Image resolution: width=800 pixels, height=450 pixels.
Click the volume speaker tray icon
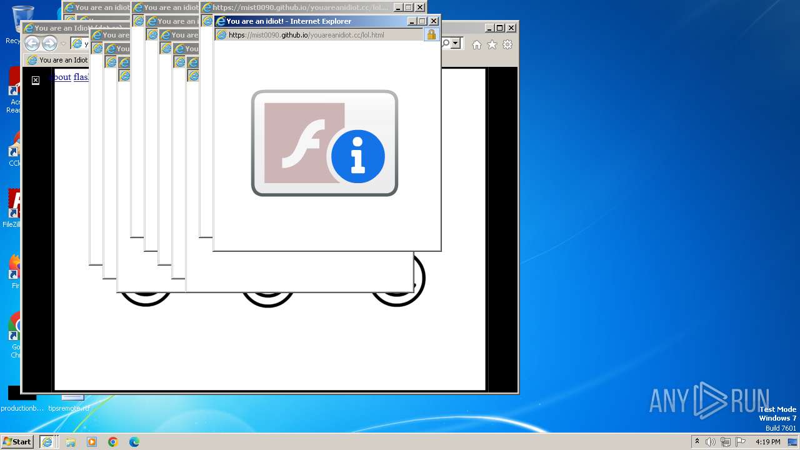711,442
